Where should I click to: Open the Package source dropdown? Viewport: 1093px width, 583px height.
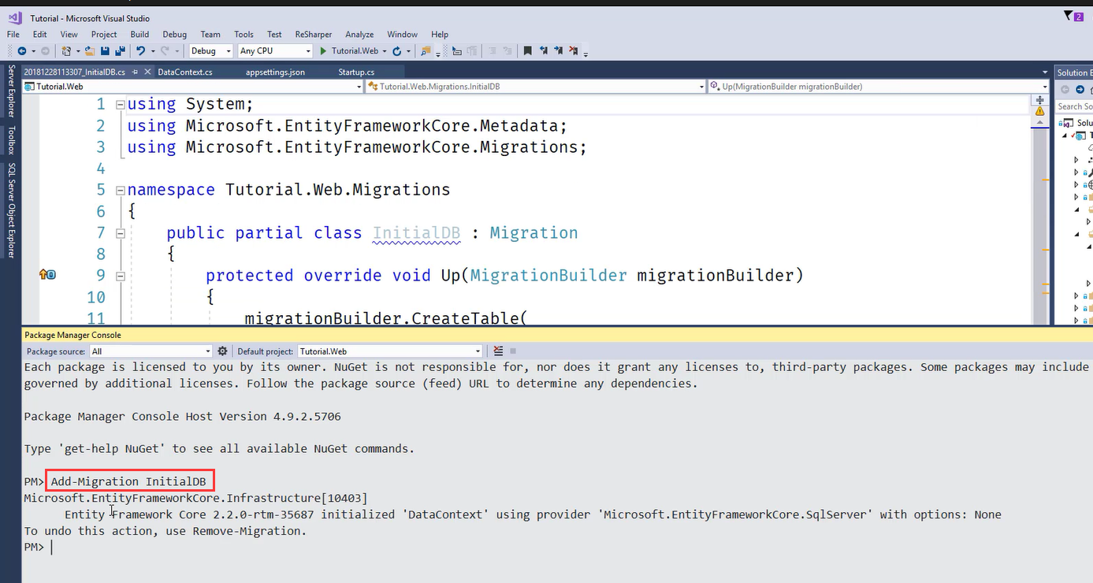point(151,351)
